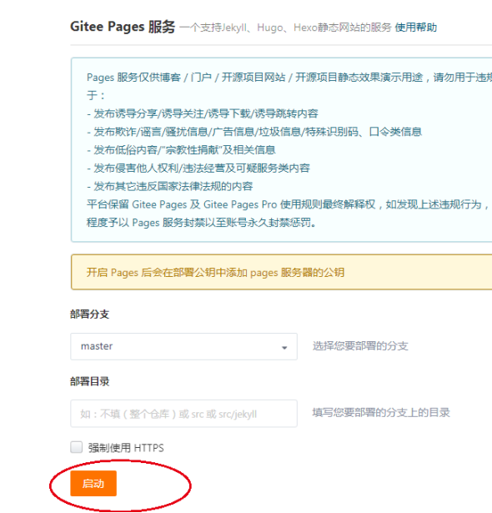
Task: Click the 'Gitee Pages 服务' heading
Action: coord(123,27)
